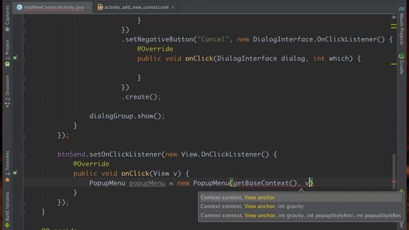The width and height of the screenshot is (409, 230).
Task: Click the inspection eye icon atop the scrollbar
Action: (x=394, y=17)
